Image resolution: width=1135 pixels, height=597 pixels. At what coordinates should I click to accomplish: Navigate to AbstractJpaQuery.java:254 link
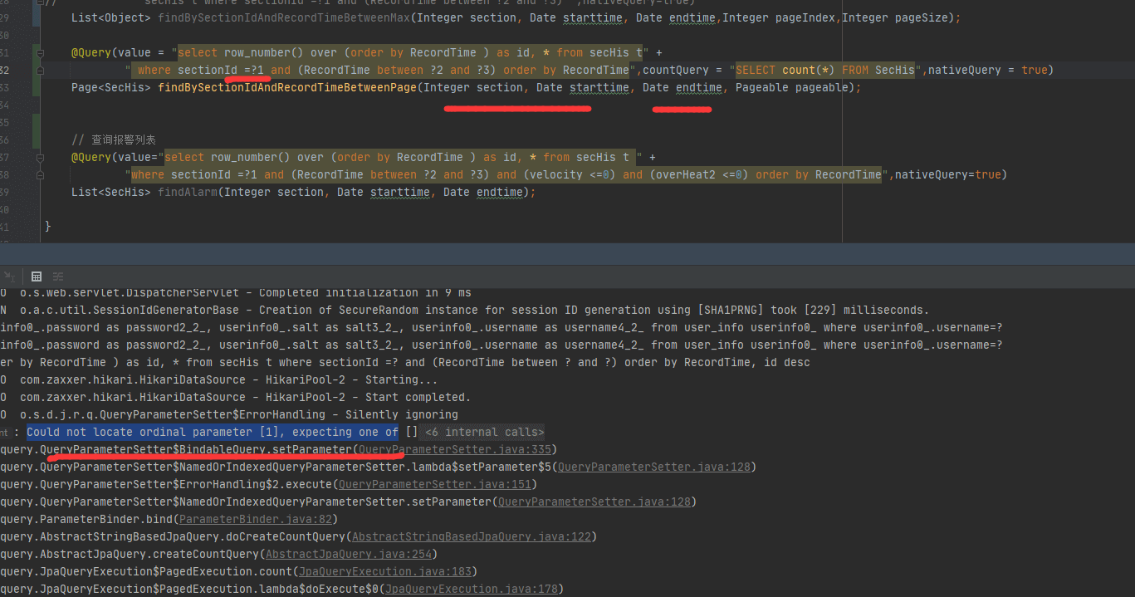click(x=348, y=554)
